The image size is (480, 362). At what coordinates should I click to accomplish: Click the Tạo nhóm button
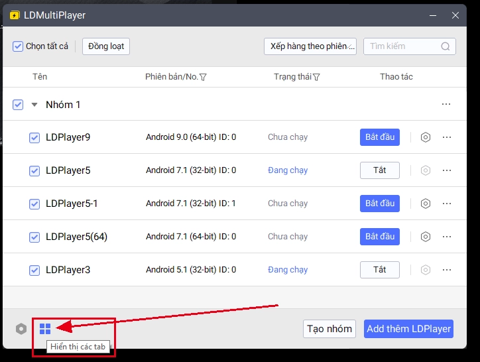coord(330,329)
